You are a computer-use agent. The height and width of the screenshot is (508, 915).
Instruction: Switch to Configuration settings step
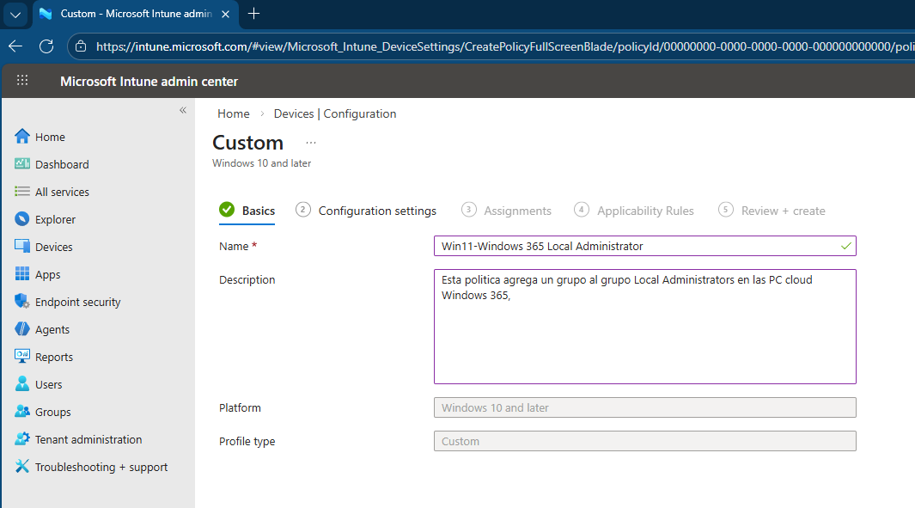(x=376, y=211)
